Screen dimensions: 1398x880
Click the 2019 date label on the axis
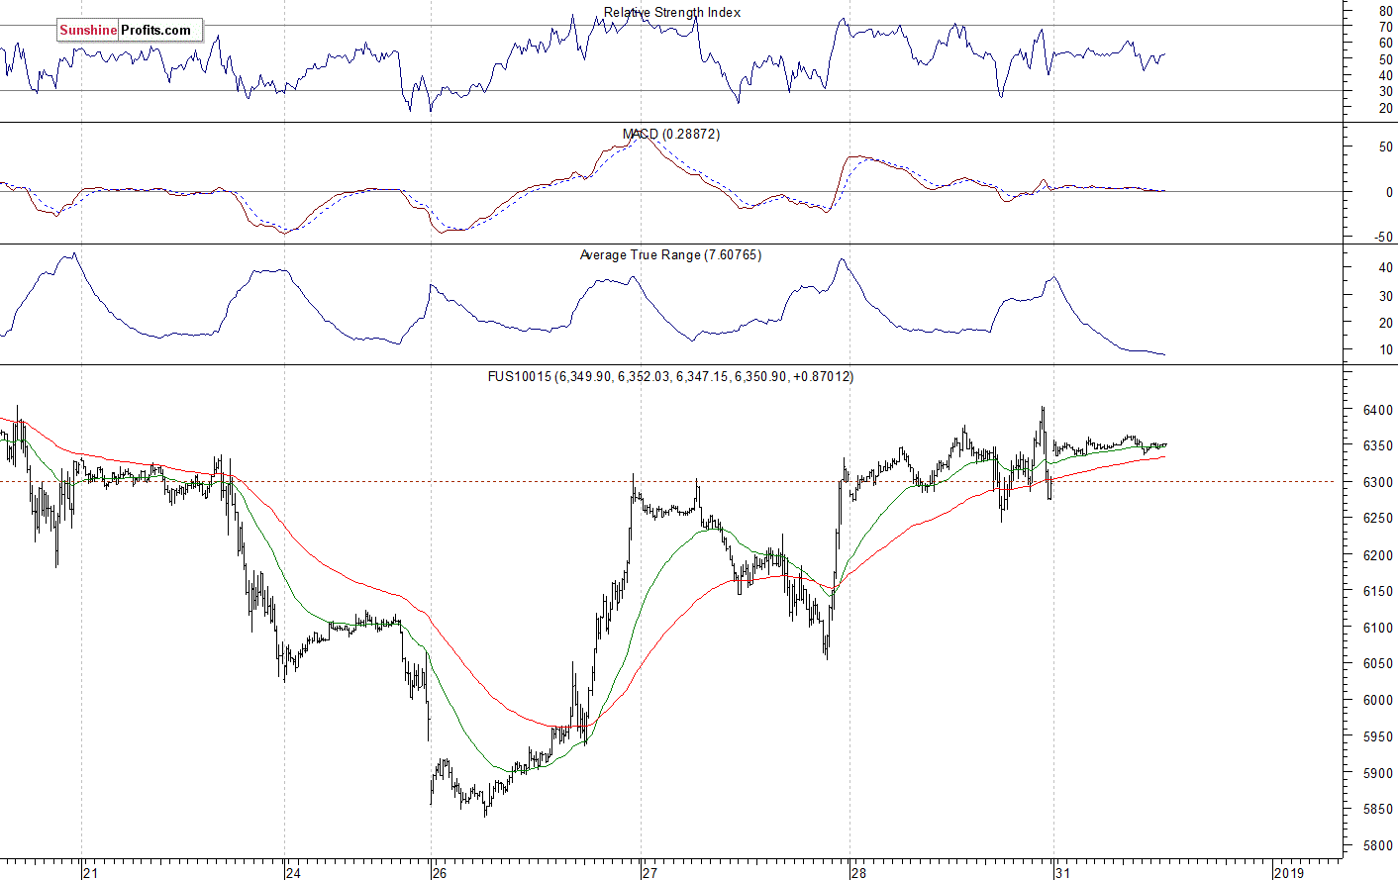tap(1289, 873)
